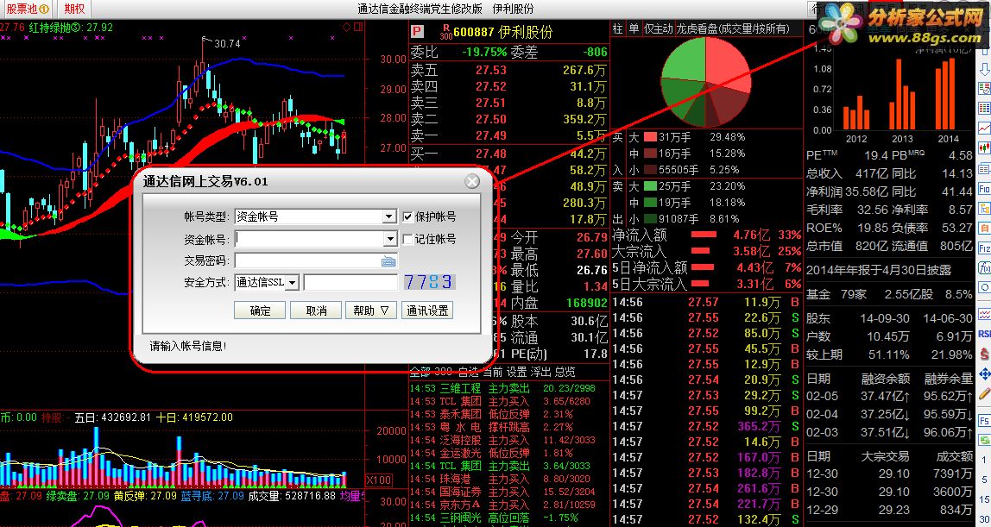
Task: Confirm login with the 确定 button
Action: pos(260,311)
